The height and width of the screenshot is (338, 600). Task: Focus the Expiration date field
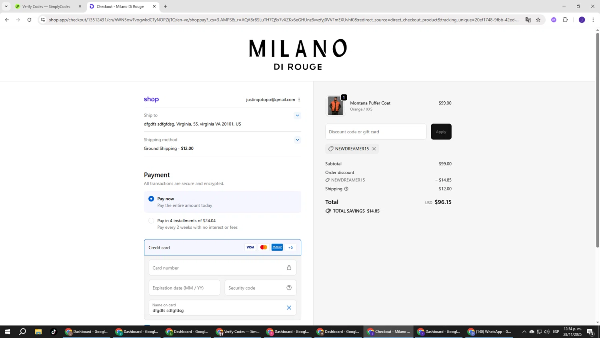pyautogui.click(x=184, y=288)
